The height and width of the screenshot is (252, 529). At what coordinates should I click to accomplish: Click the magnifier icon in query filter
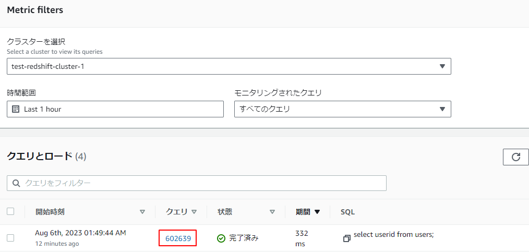[x=16, y=183]
